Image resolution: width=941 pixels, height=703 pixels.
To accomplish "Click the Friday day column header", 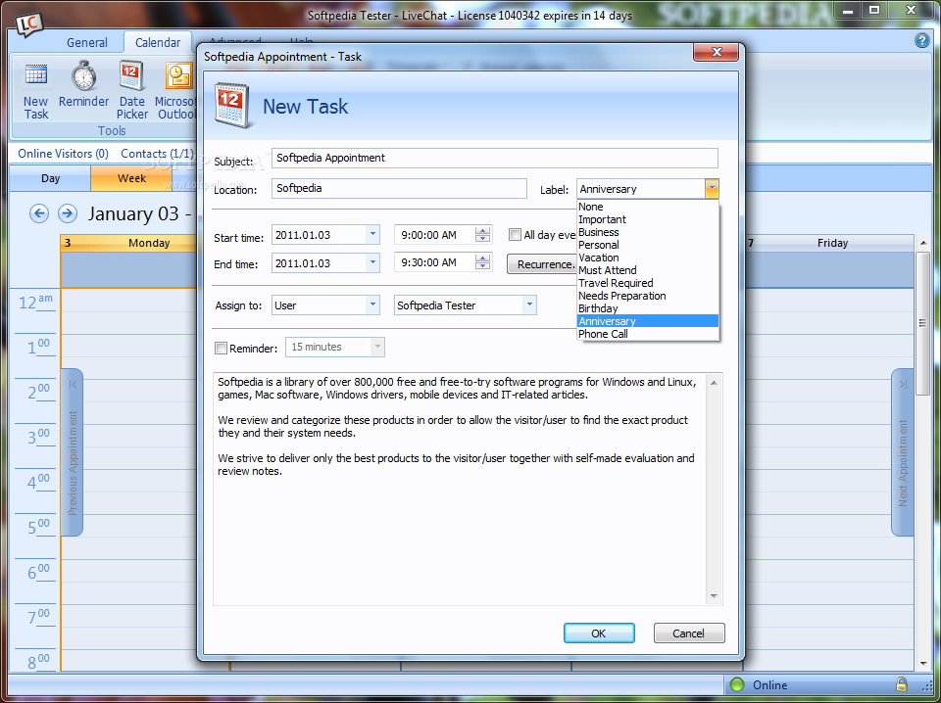I will [829, 243].
